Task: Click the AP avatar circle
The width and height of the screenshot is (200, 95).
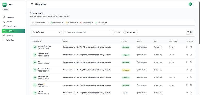Action: tap(35, 77)
